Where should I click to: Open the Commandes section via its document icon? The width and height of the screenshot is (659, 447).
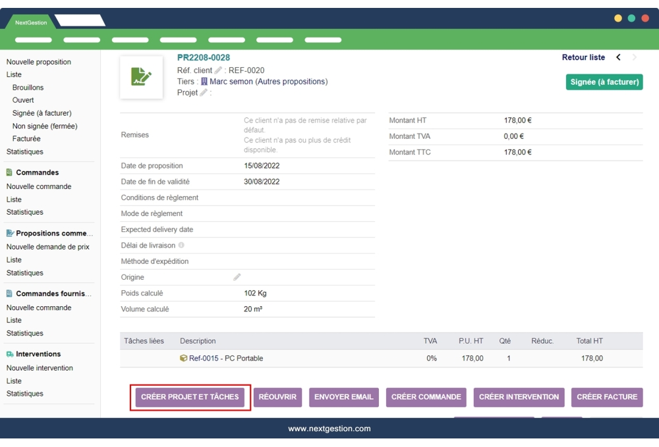pos(9,172)
